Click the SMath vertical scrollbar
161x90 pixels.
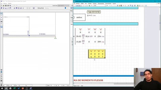tap(160, 22)
